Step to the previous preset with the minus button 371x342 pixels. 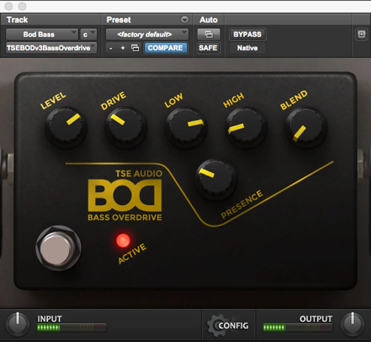[111, 48]
